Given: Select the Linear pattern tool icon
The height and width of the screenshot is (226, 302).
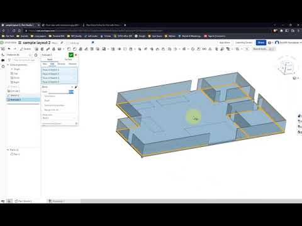Looking at the screenshot, I should click(104, 49).
